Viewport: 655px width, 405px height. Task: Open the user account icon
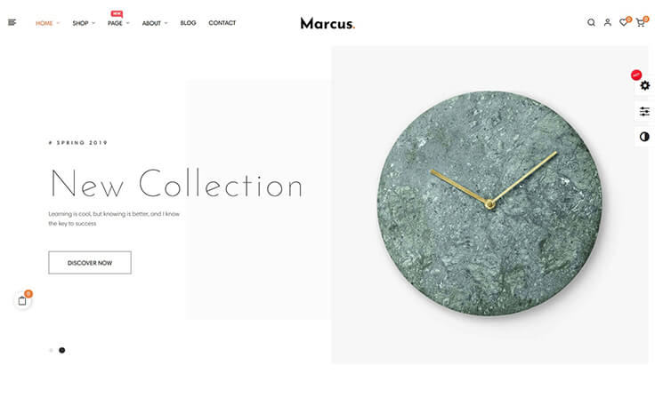point(607,22)
